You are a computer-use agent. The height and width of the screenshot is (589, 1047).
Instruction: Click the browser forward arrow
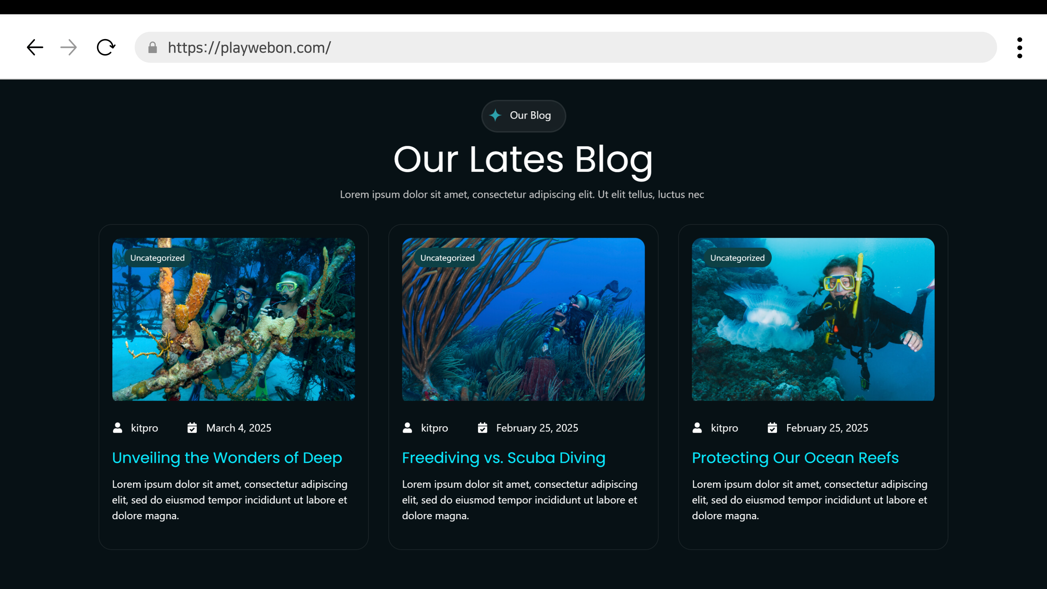(x=69, y=47)
